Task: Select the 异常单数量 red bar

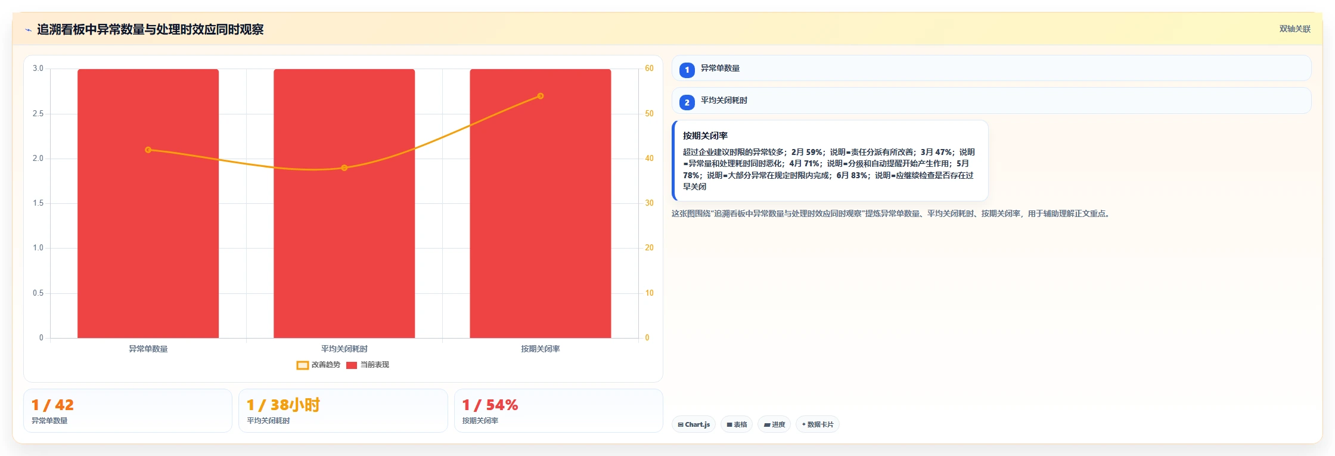Action: point(148,203)
